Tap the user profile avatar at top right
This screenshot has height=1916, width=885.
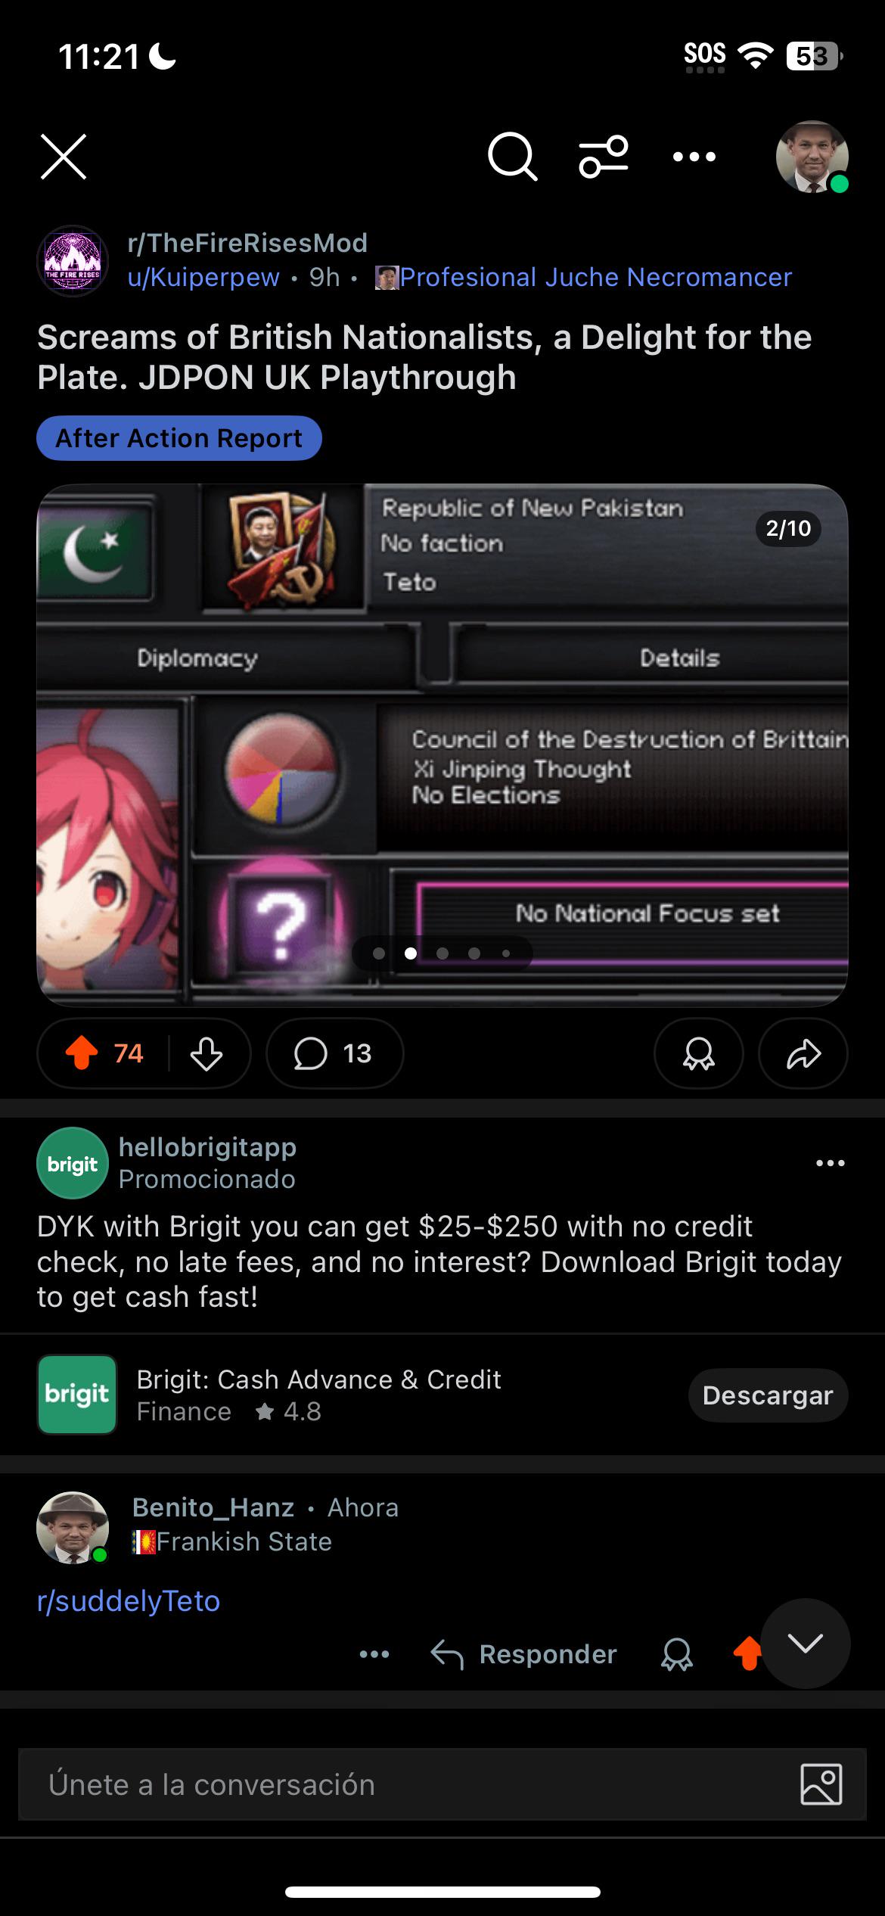pyautogui.click(x=812, y=157)
